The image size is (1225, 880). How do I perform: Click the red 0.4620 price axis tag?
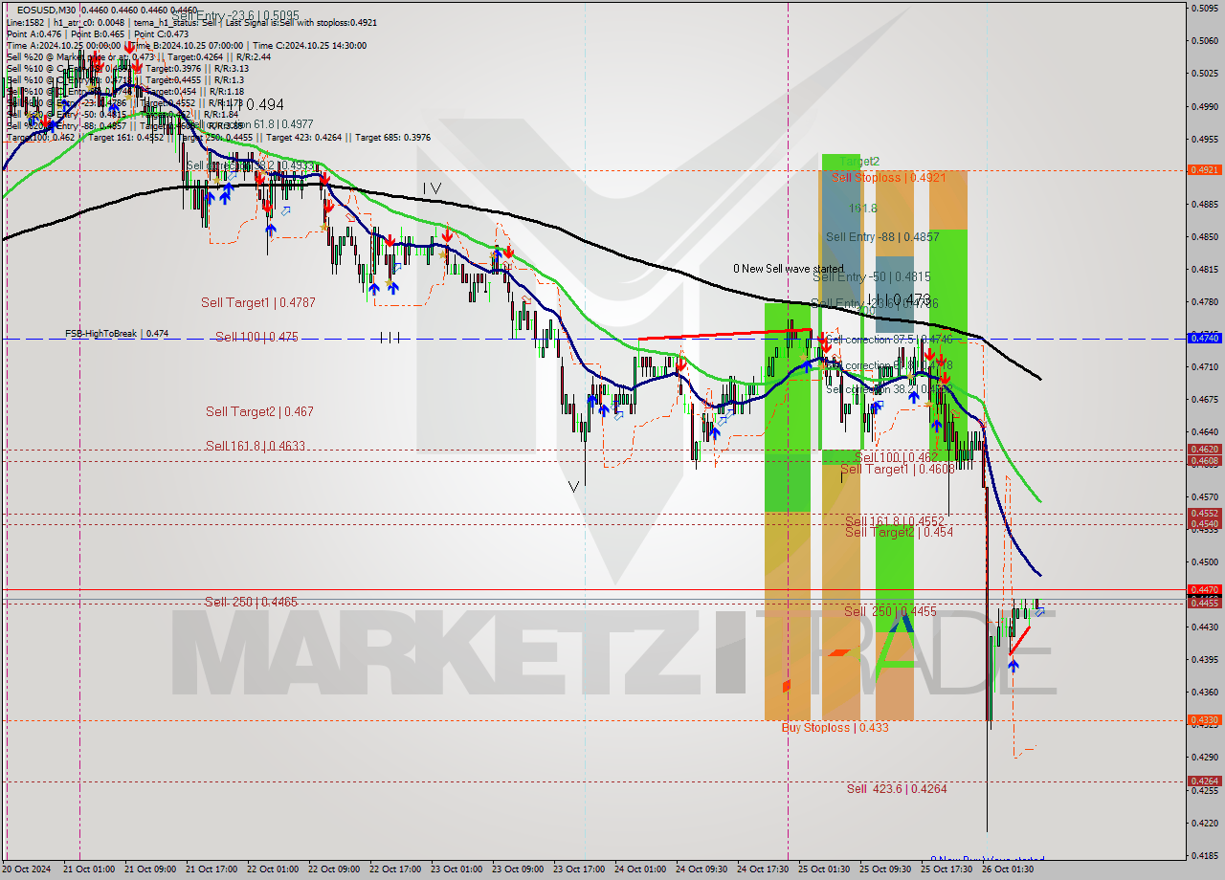tap(1204, 449)
